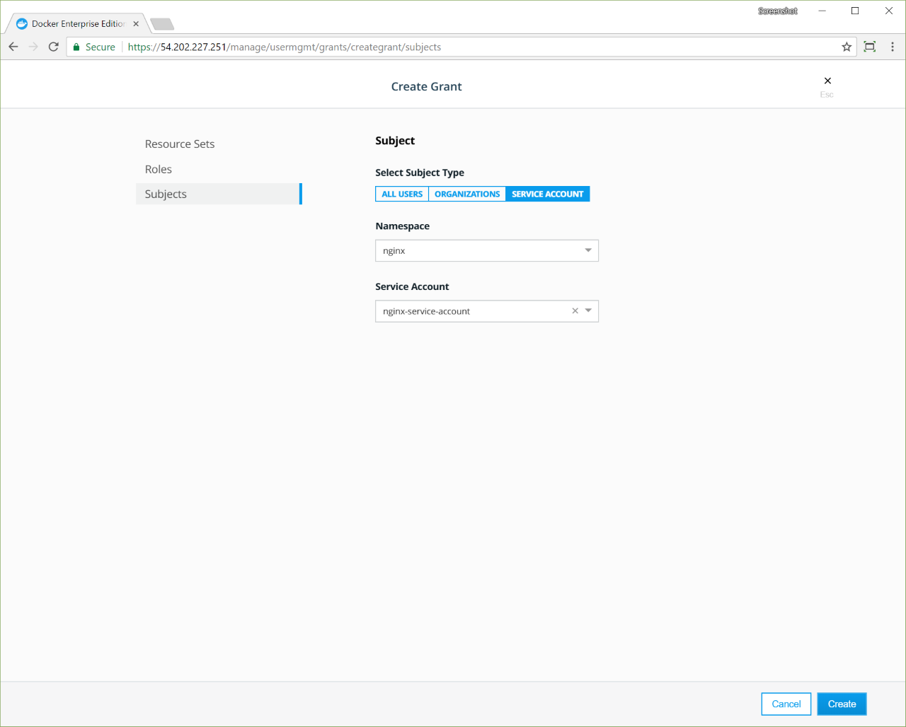This screenshot has width=906, height=727.
Task: Select the ORGANIZATIONS subject type
Action: point(467,194)
